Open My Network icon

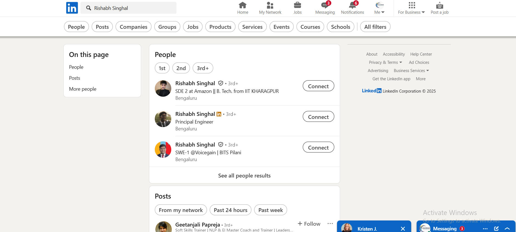pos(270,5)
